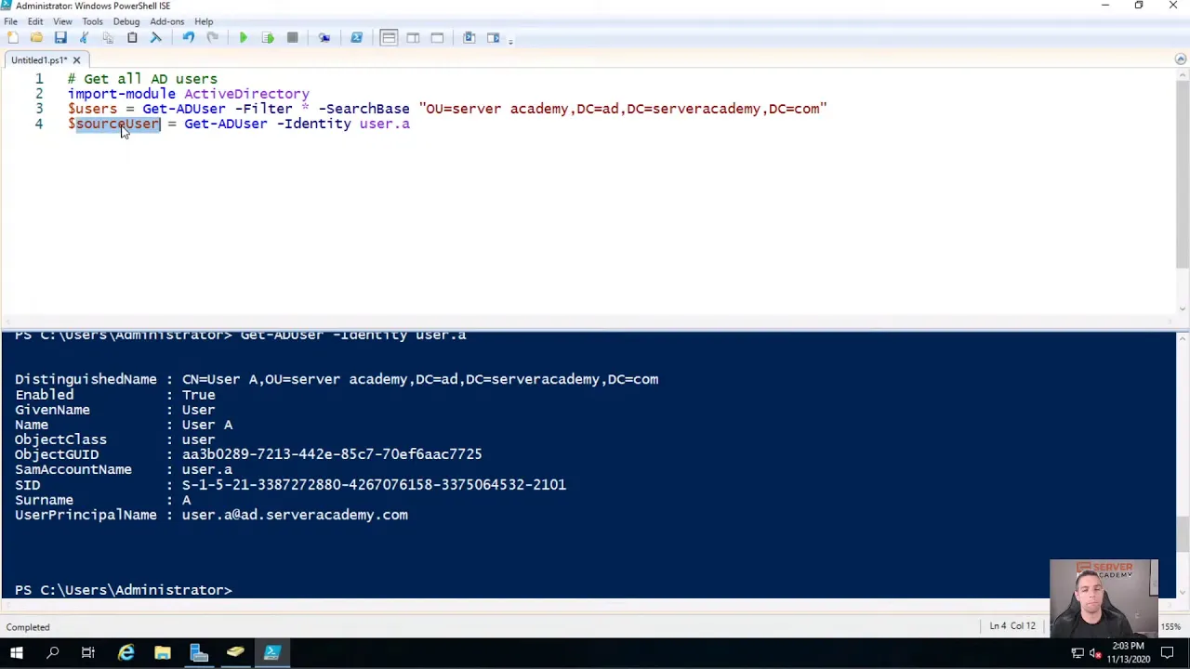
Task: Create a new script with New icon
Action: pyautogui.click(x=12, y=37)
